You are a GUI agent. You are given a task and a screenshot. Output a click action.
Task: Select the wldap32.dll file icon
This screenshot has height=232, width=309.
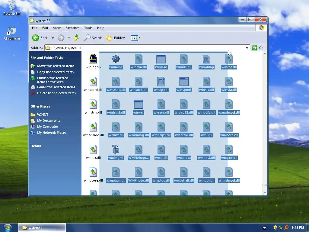click(x=184, y=104)
